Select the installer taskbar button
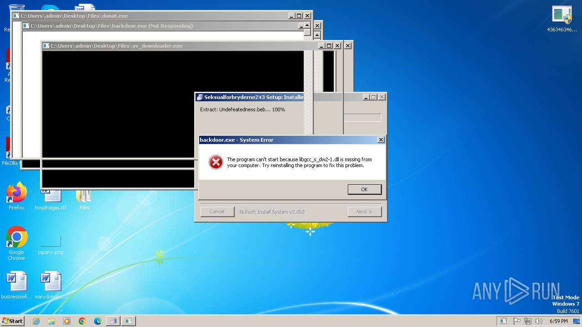 coord(113,321)
